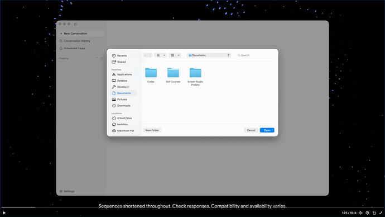Switch to icon grid view
385x217 pixels.
[x=158, y=55]
